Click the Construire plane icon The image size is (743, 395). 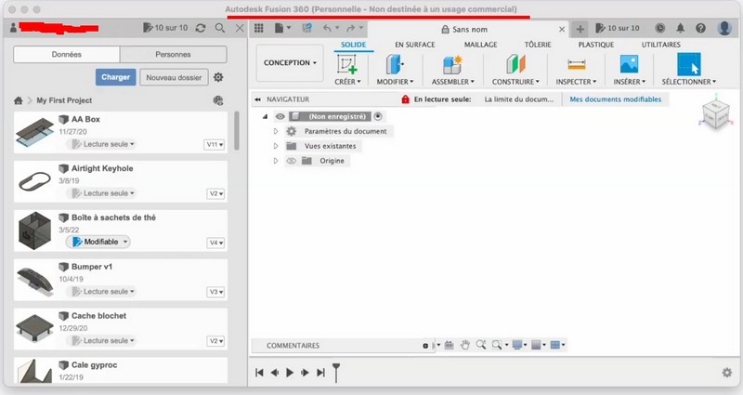pos(515,64)
